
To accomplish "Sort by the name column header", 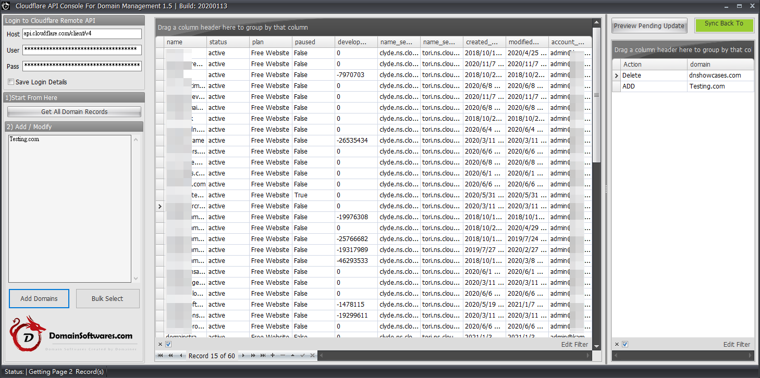I will [x=186, y=42].
